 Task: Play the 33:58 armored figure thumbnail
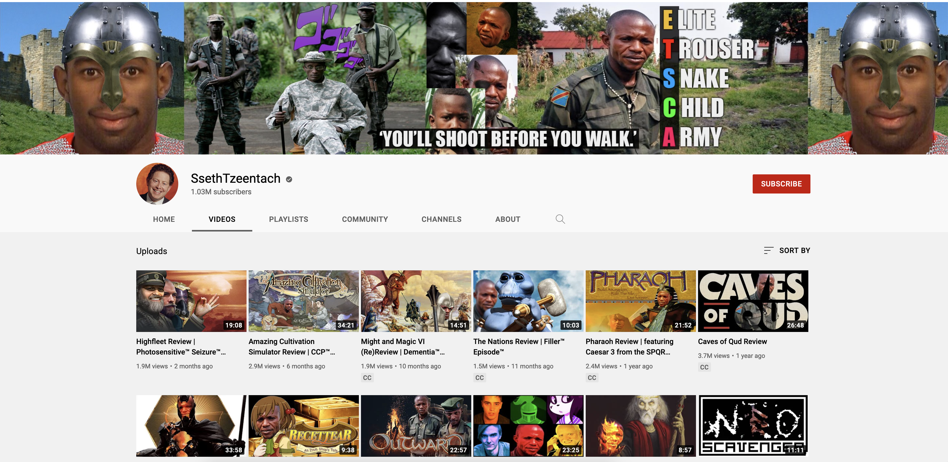coord(191,426)
